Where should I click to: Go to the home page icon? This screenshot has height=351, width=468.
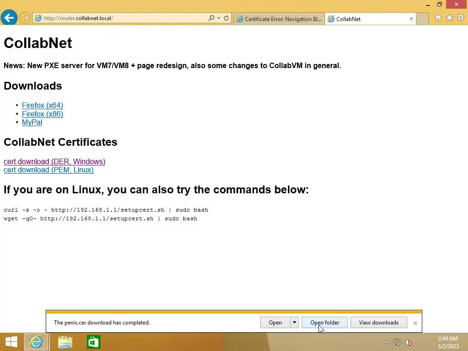click(438, 18)
